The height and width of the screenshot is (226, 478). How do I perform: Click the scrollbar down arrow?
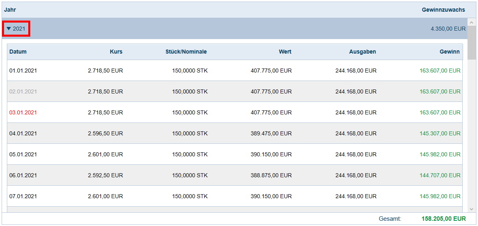pos(471,209)
